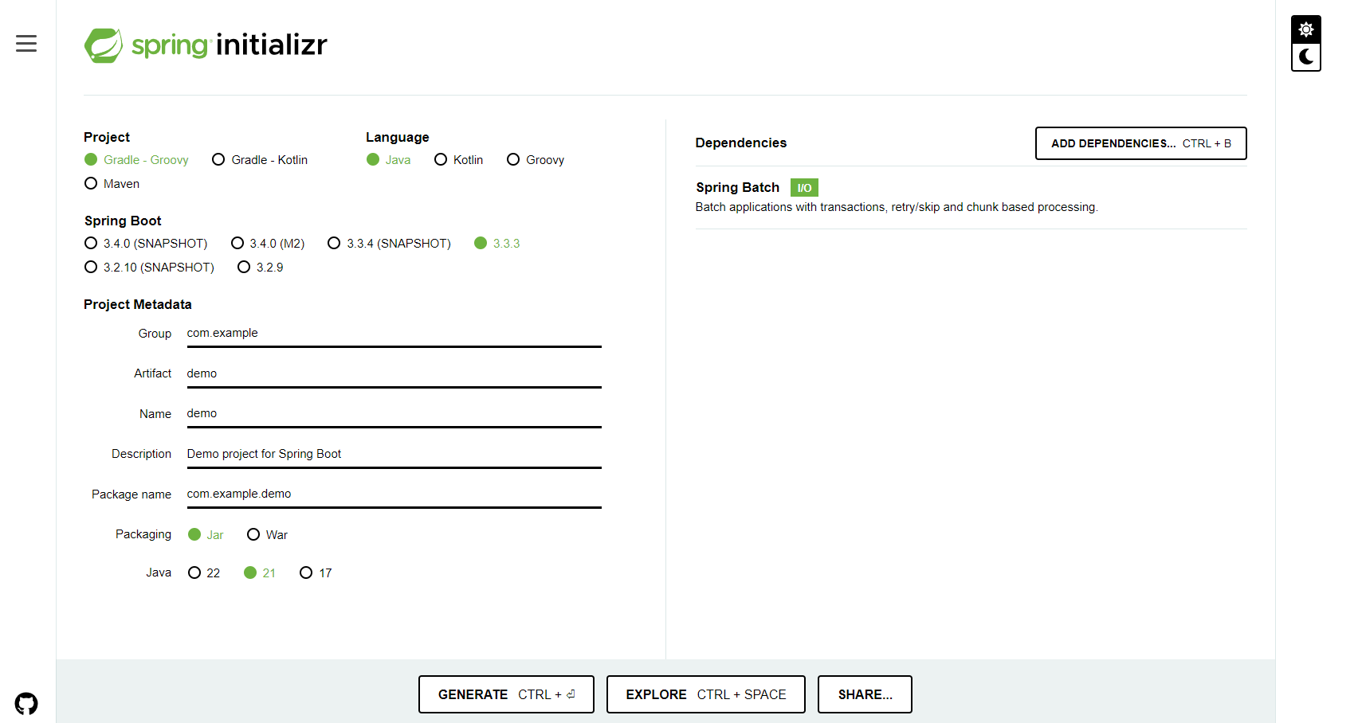Select Spring Boot 3.4.0 (M2)

click(268, 244)
